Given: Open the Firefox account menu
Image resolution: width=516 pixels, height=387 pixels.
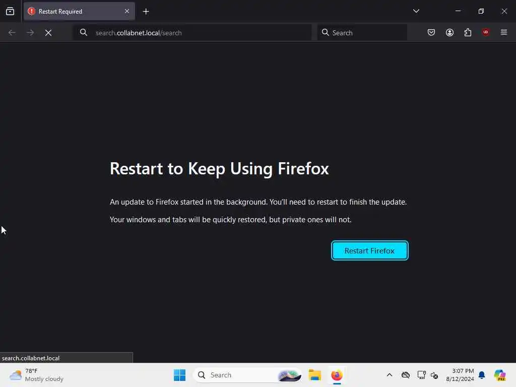Looking at the screenshot, I should pyautogui.click(x=449, y=33).
